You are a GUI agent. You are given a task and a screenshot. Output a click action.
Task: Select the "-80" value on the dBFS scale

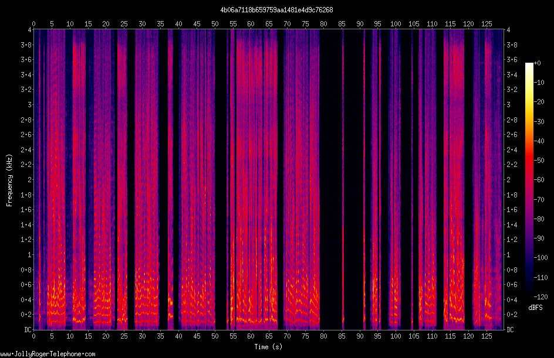539,219
